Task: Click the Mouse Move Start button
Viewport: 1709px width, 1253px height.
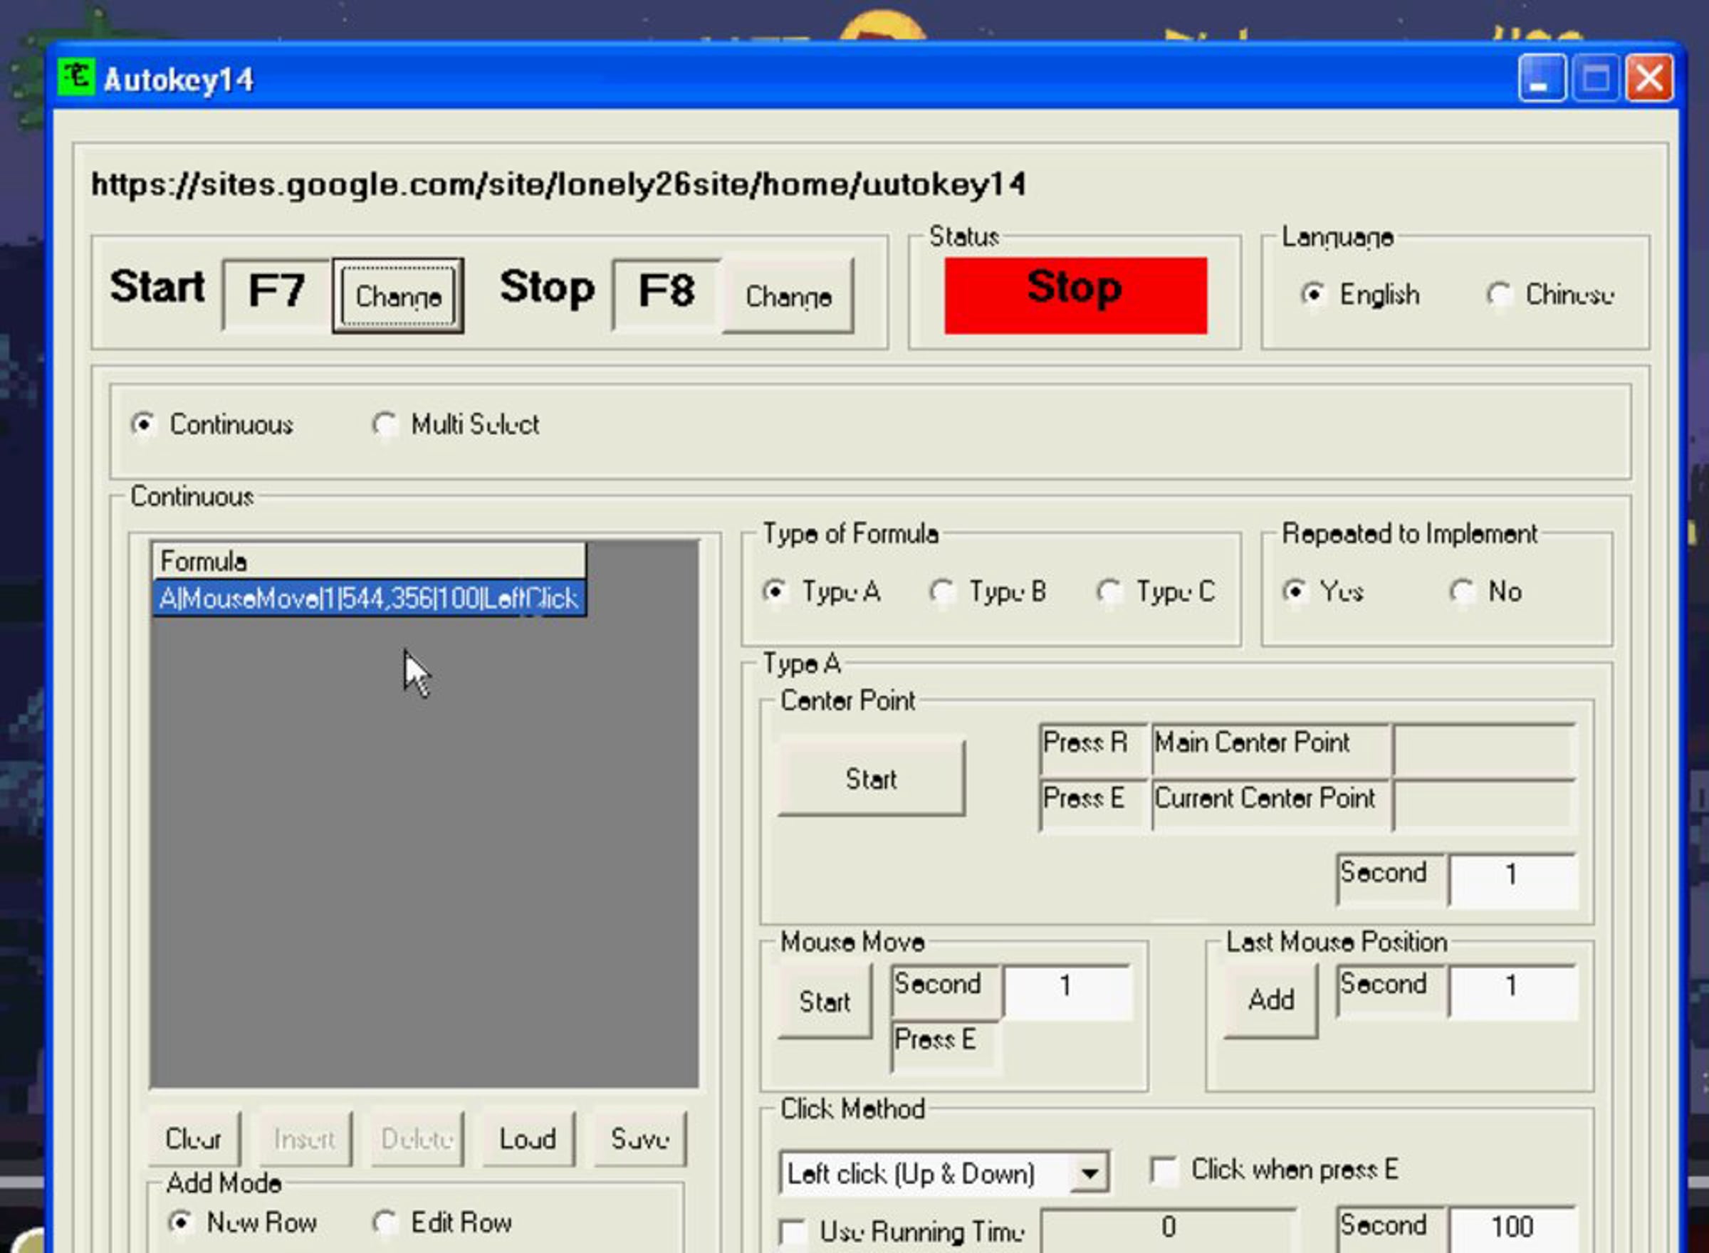Action: click(825, 1002)
